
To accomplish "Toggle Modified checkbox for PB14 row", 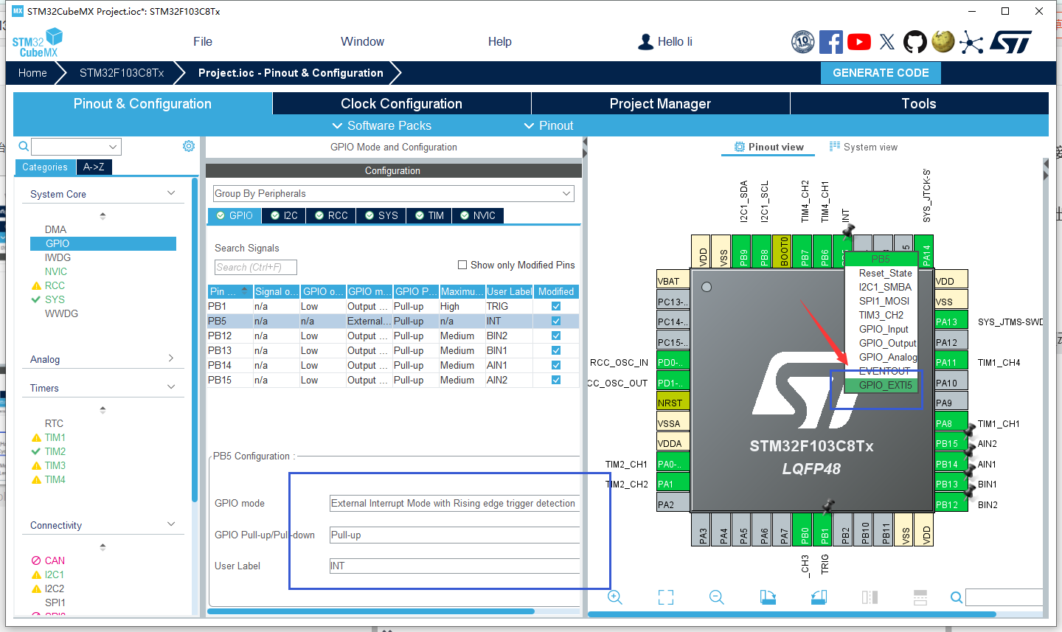I will [x=556, y=365].
